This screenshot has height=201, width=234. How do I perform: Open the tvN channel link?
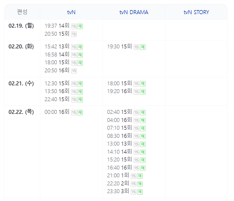[71, 12]
